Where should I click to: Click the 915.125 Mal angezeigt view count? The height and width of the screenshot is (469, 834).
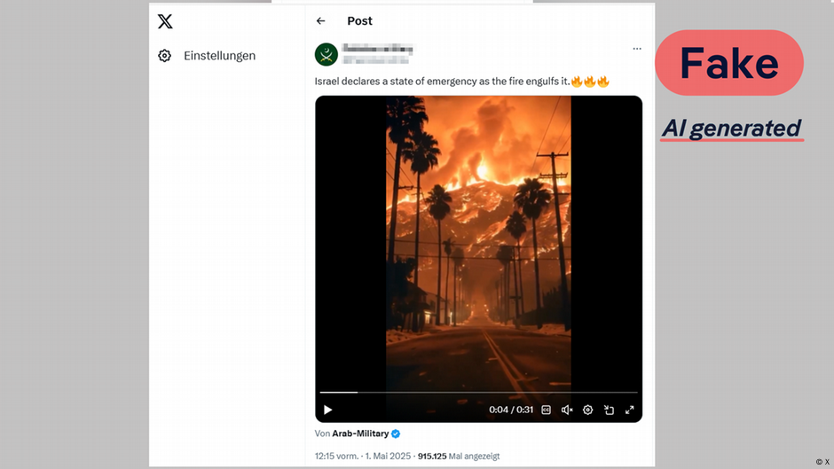(459, 457)
